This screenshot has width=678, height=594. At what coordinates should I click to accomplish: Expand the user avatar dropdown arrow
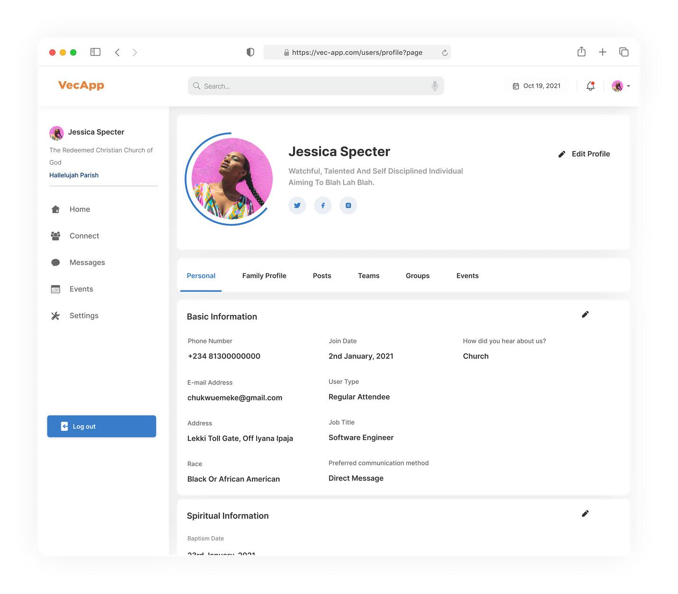click(628, 86)
